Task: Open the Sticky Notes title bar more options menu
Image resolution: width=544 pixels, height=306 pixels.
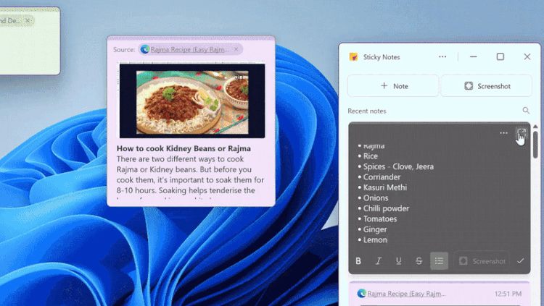Action: tap(442, 56)
